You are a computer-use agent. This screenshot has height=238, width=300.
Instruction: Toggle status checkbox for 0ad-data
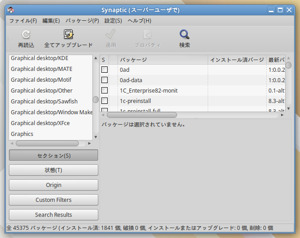click(105, 80)
